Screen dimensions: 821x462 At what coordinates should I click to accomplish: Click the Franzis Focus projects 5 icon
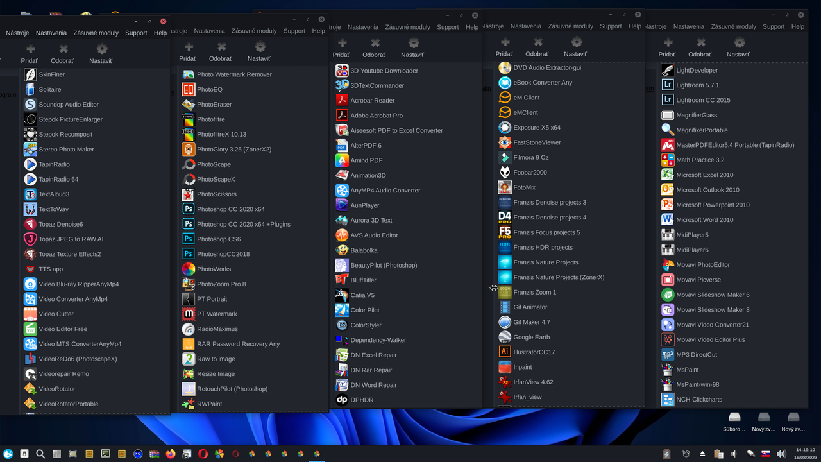pyautogui.click(x=505, y=232)
